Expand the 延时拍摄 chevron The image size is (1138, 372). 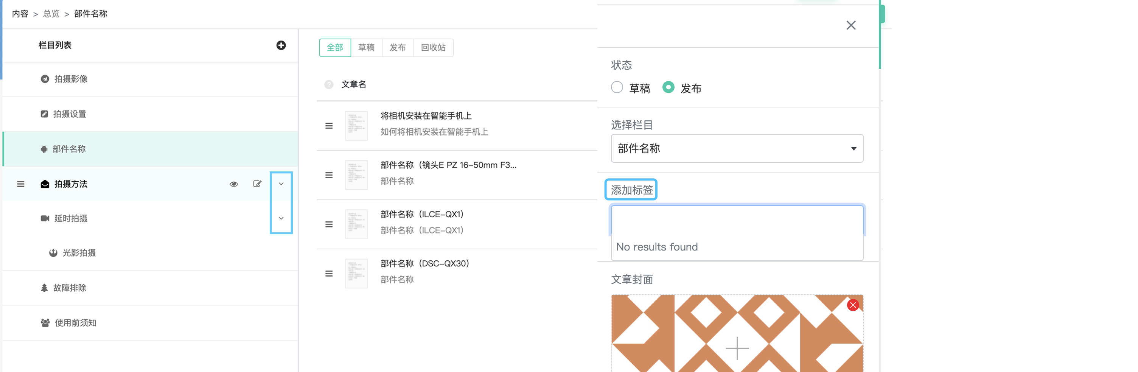(x=281, y=218)
